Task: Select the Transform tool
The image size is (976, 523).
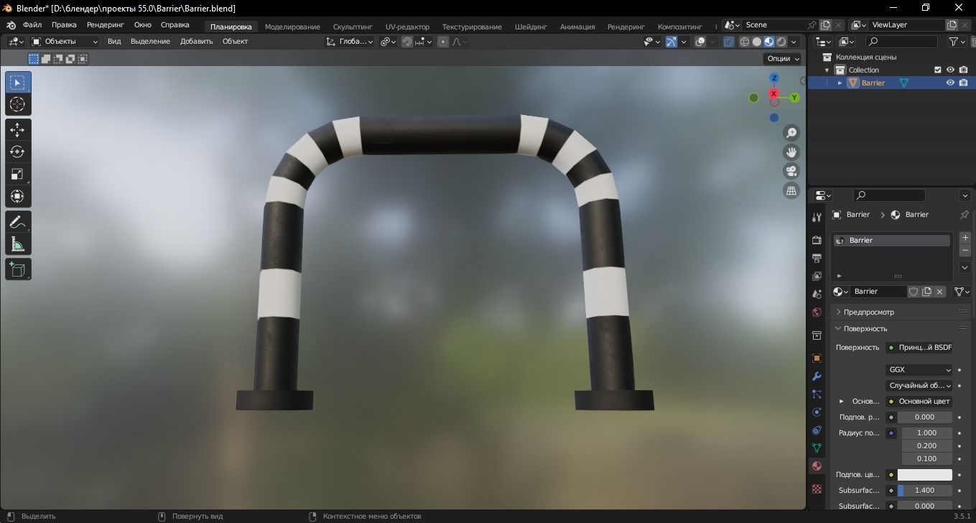Action: pyautogui.click(x=18, y=197)
